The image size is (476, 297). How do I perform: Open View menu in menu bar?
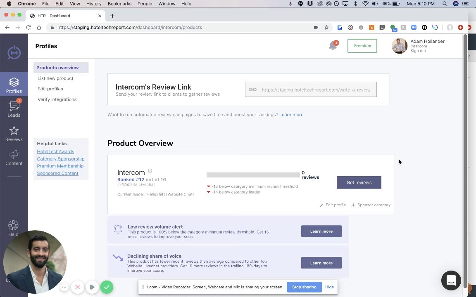[75, 4]
